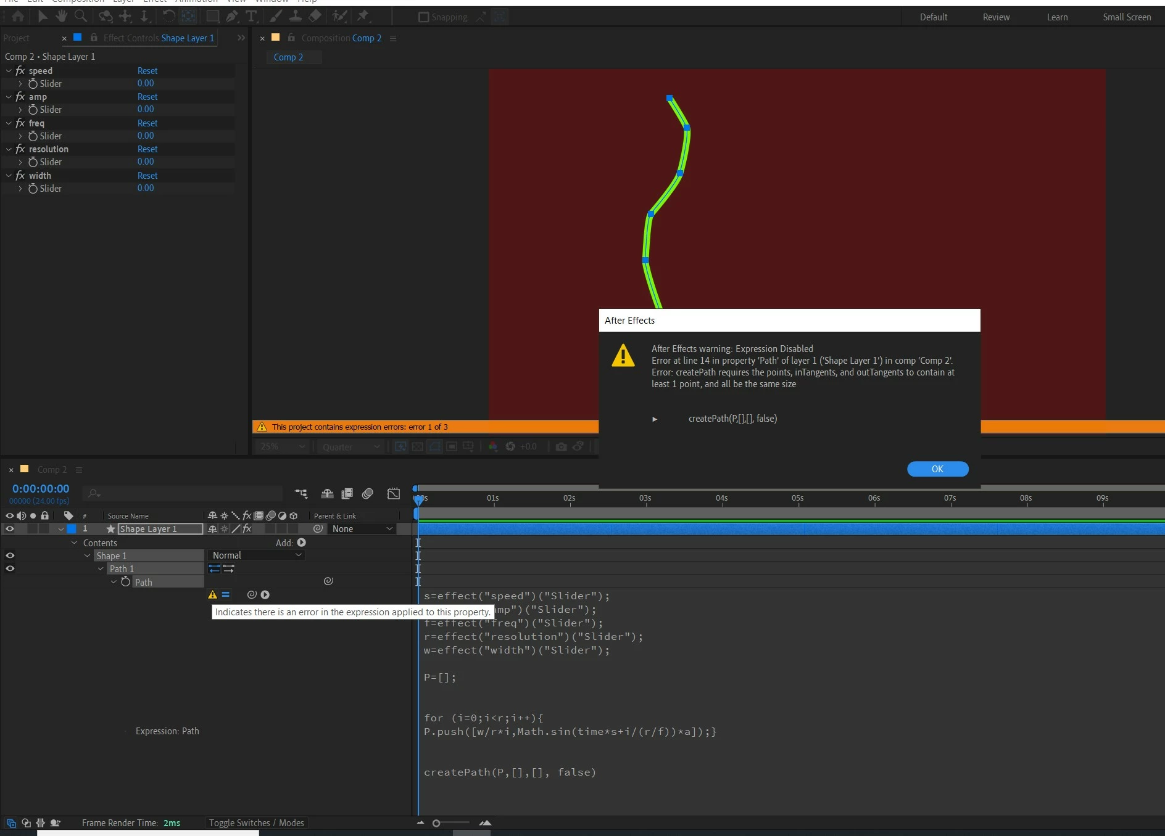1165x836 pixels.
Task: Hide the Path 1 eye
Action: [10, 568]
